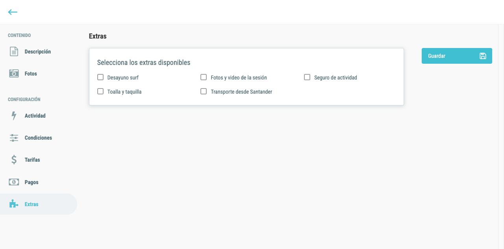This screenshot has width=504, height=249.
Task: Toggle the Seguro de actividad checkbox
Action: tap(307, 77)
